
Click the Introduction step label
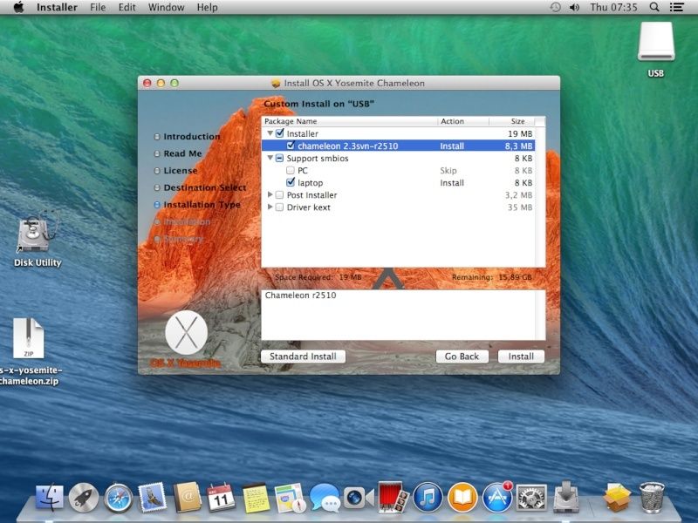(x=192, y=137)
